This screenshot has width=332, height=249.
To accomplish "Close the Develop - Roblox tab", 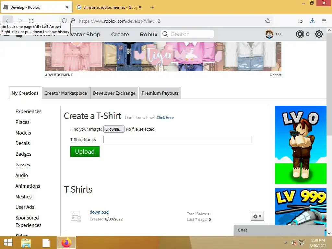I will (67, 7).
